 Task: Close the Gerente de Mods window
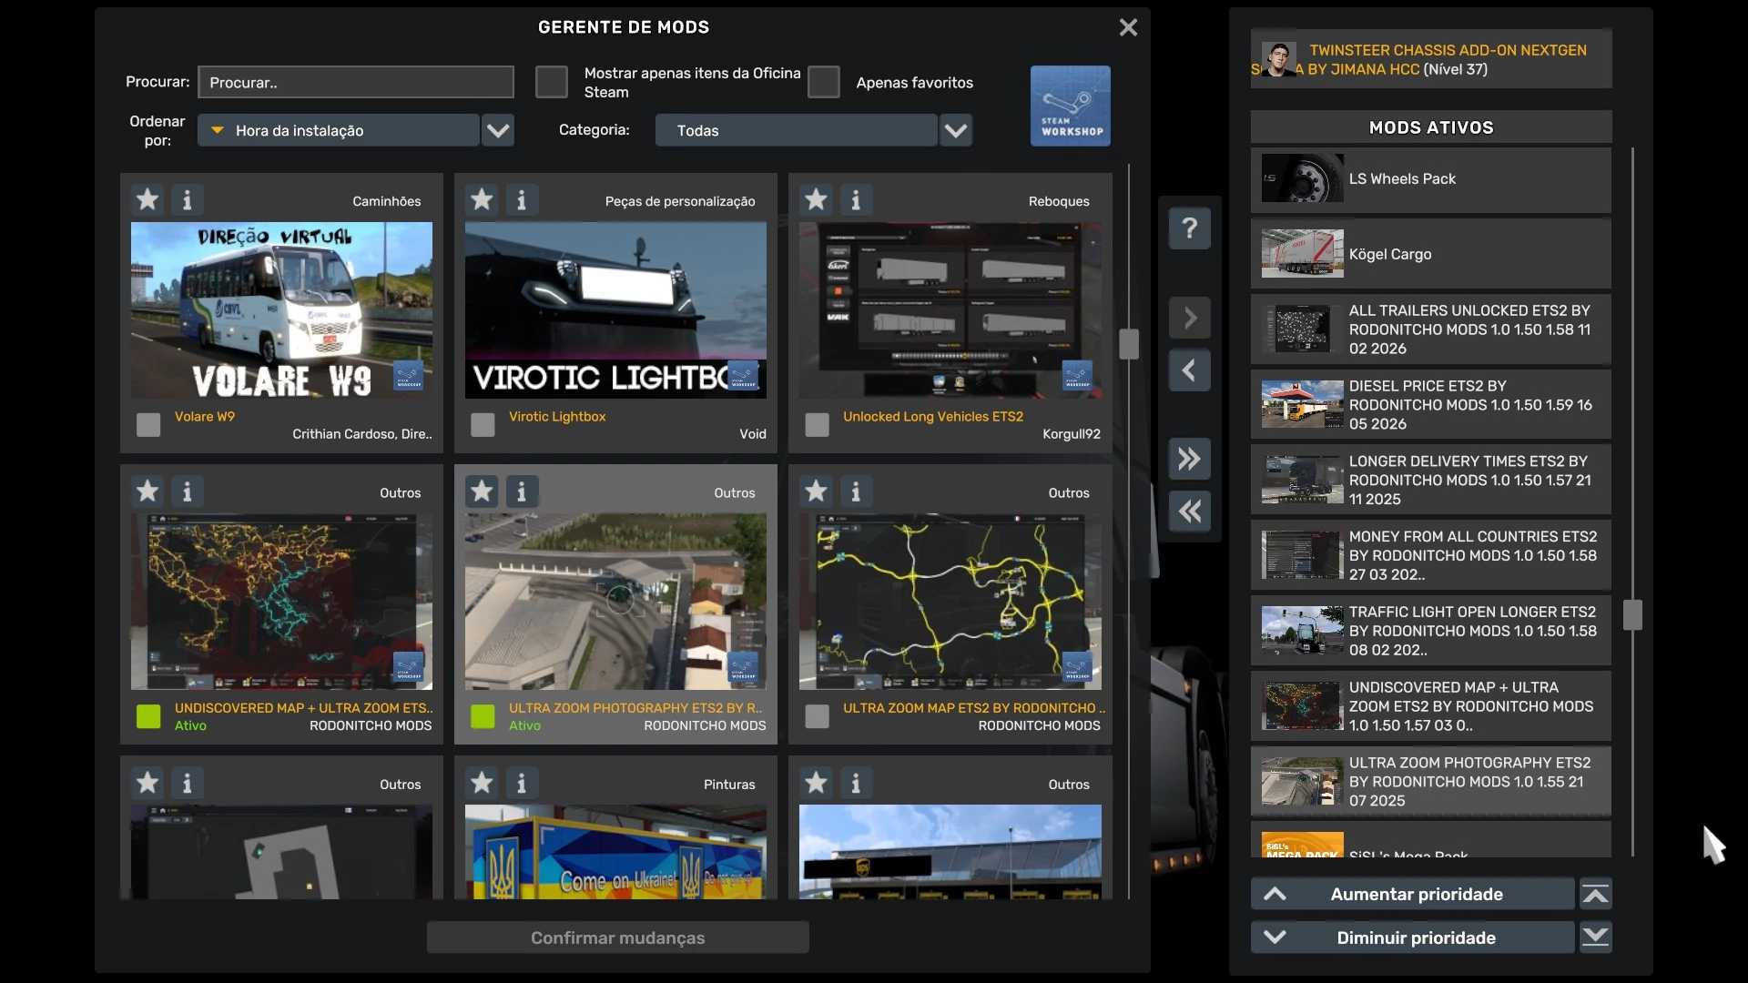pyautogui.click(x=1128, y=27)
